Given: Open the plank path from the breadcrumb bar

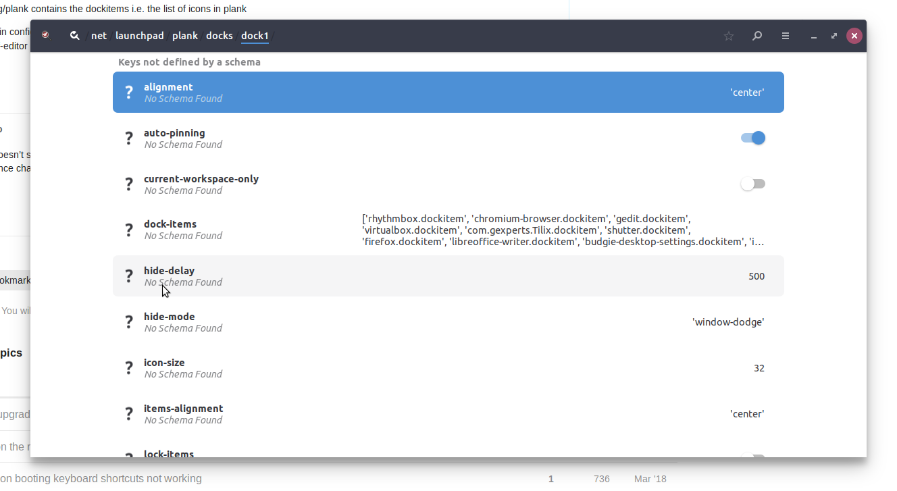Looking at the screenshot, I should [x=184, y=36].
